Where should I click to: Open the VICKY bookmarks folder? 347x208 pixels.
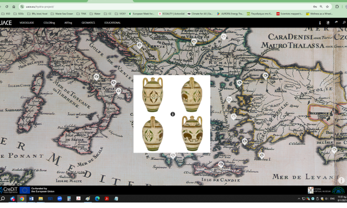120,14
